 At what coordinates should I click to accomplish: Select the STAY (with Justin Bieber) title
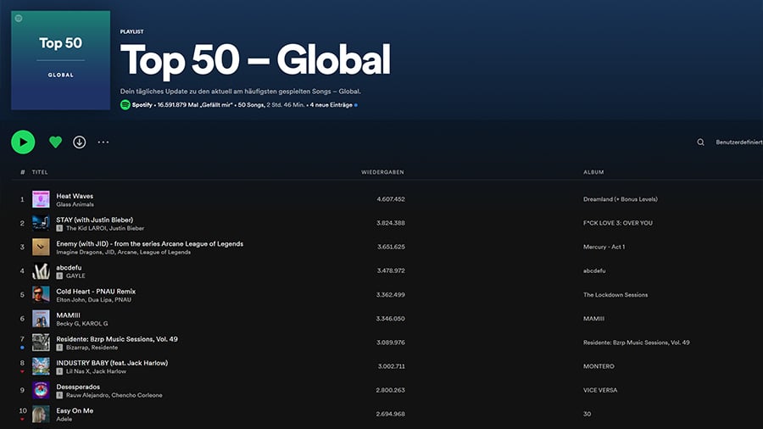94,220
